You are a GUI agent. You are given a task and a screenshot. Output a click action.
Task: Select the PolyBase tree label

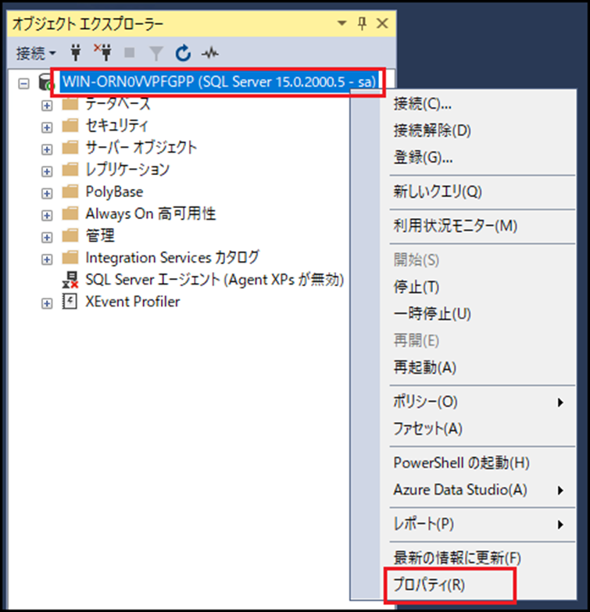tap(114, 191)
